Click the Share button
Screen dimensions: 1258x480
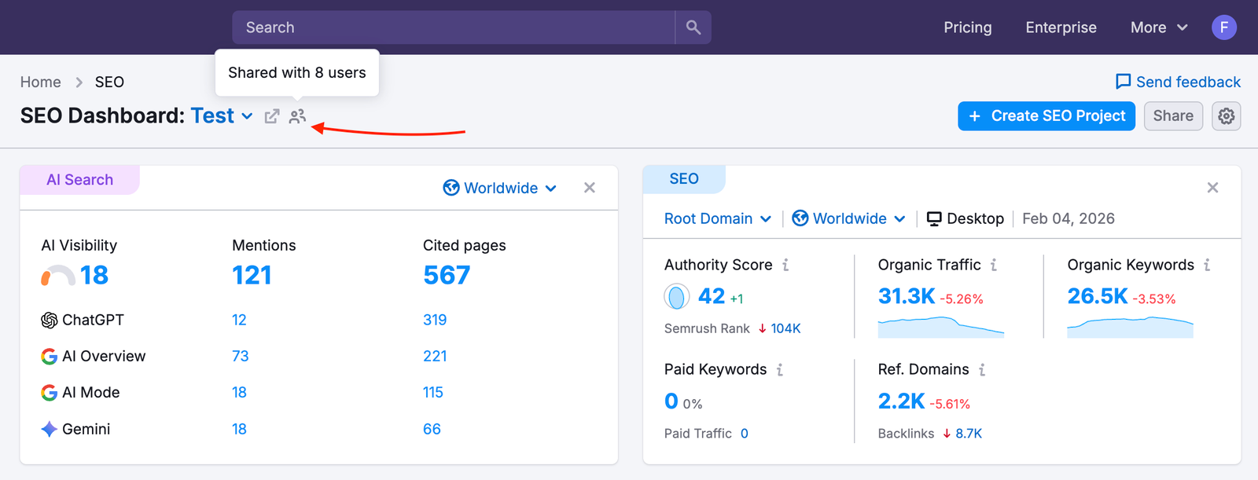[1173, 116]
